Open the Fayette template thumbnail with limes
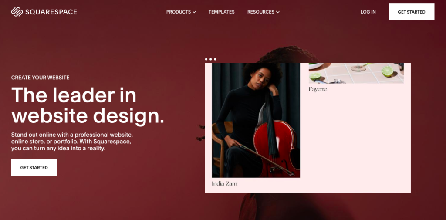The width and height of the screenshot is (446, 220). click(x=356, y=73)
